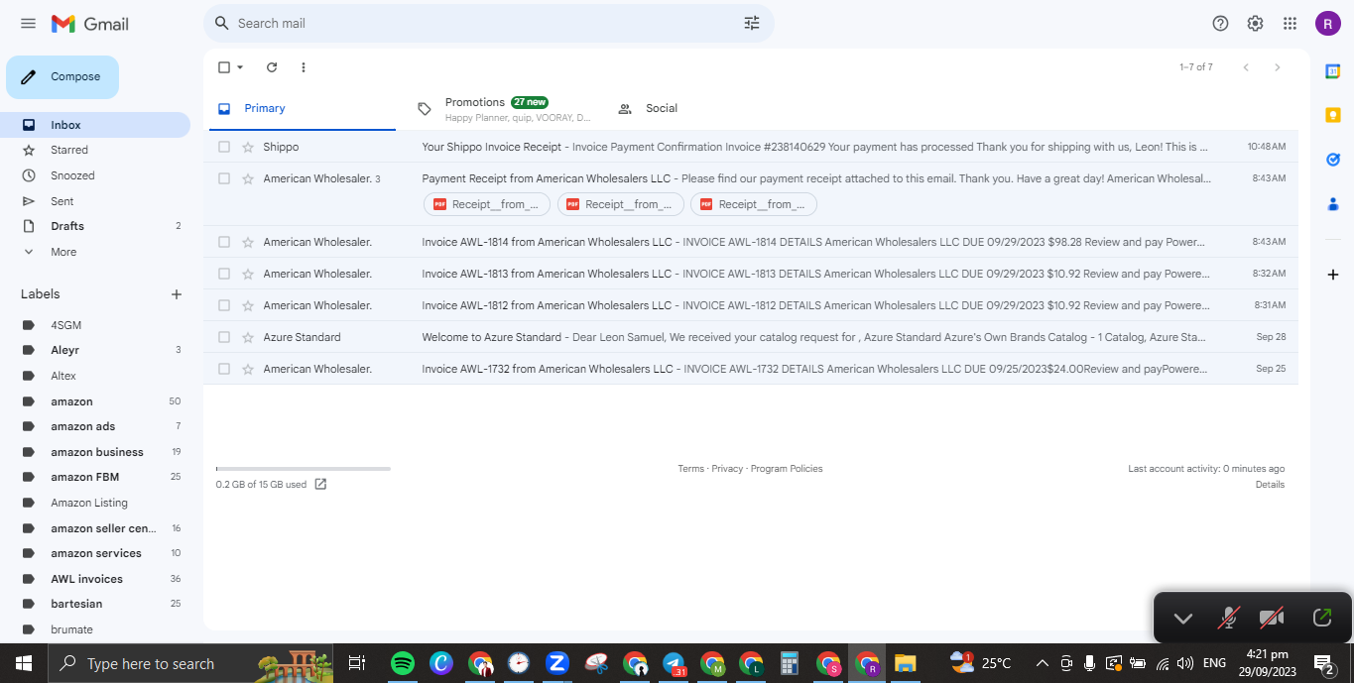Create new label with the plus icon
The image size is (1354, 683).
(x=177, y=294)
